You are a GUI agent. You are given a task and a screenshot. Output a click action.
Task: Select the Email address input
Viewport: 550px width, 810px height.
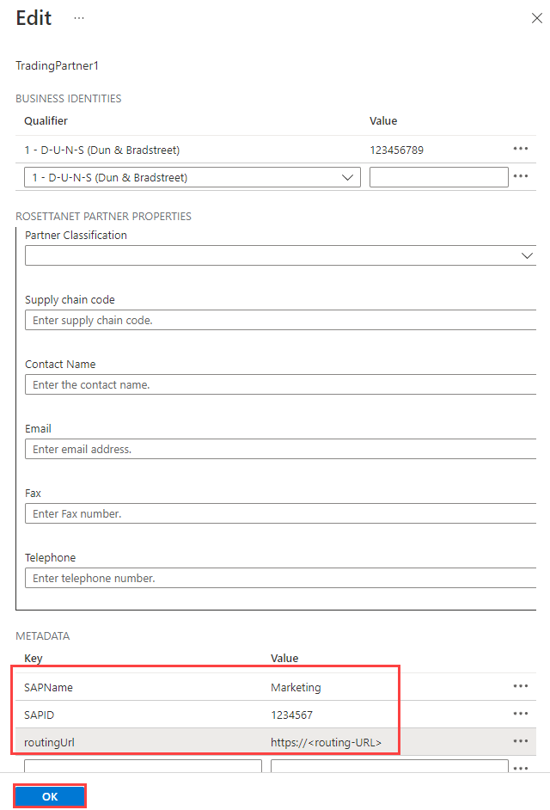click(280, 449)
